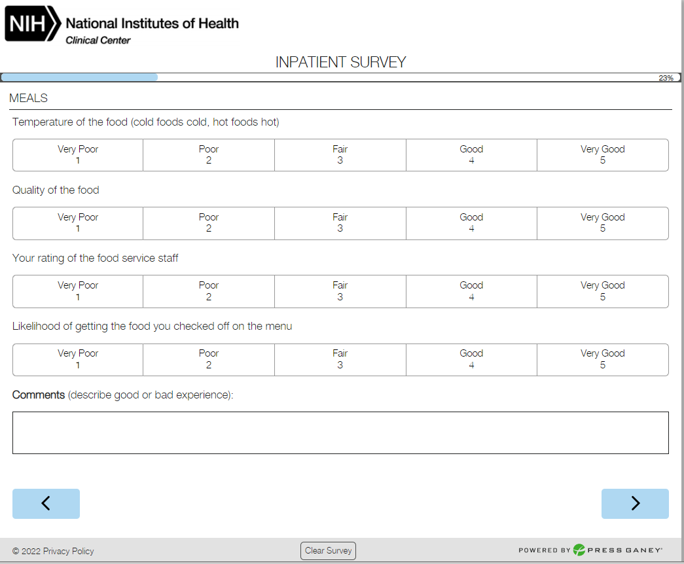Rate food temperature Poor 2

[x=209, y=155]
